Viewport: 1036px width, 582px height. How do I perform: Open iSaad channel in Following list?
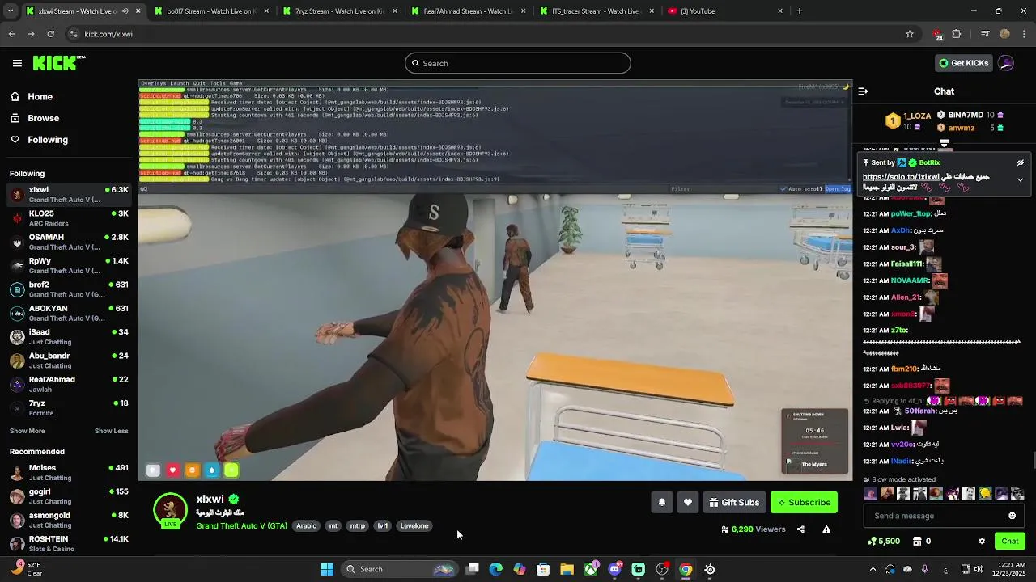(x=69, y=336)
